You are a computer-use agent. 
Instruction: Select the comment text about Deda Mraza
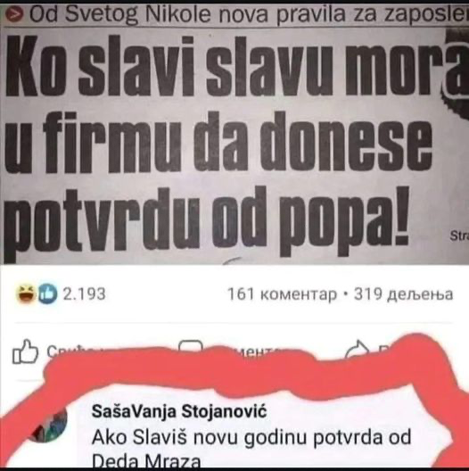251,449
